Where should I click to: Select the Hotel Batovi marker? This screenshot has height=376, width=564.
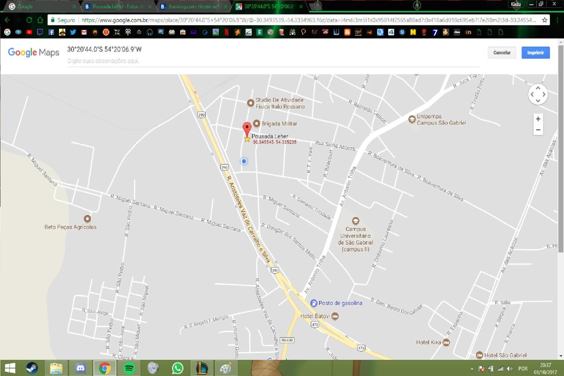click(335, 316)
